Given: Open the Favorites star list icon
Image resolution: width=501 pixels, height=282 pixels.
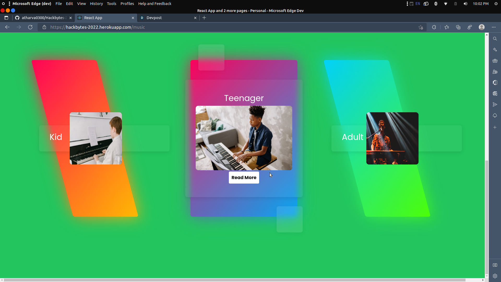Looking at the screenshot, I should (447, 27).
